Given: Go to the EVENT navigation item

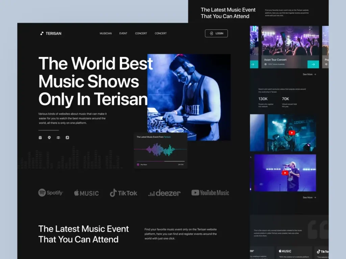Looking at the screenshot, I should coord(123,33).
